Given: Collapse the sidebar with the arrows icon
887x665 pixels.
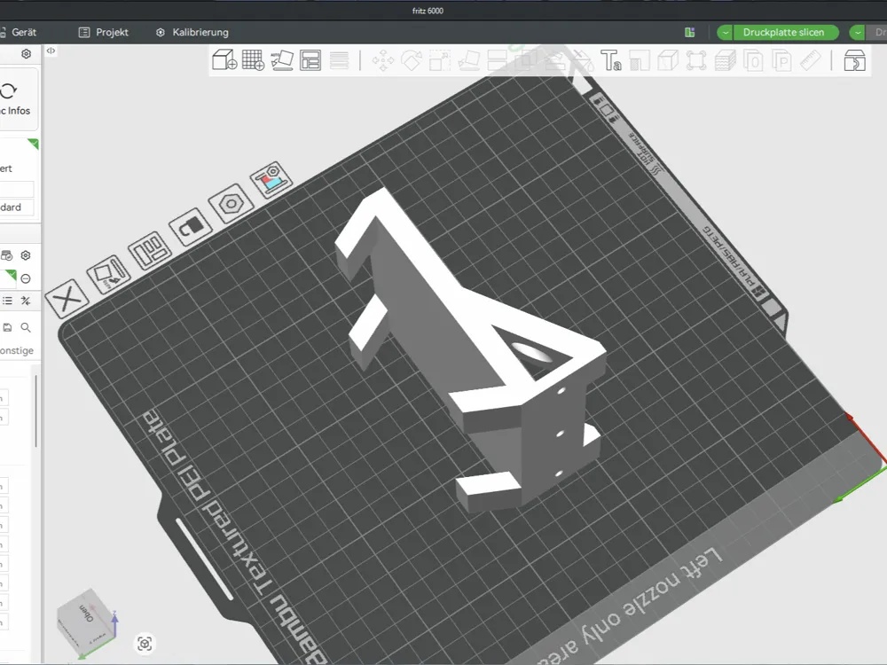Looking at the screenshot, I should tap(51, 51).
